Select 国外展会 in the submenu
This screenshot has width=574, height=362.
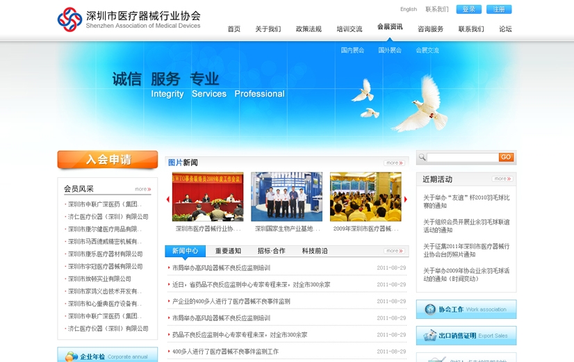(390, 51)
